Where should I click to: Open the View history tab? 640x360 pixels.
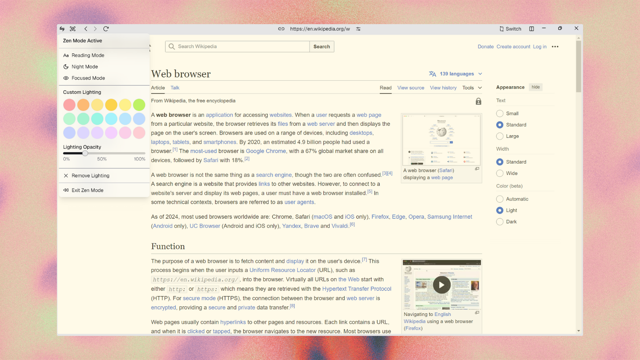tap(443, 88)
